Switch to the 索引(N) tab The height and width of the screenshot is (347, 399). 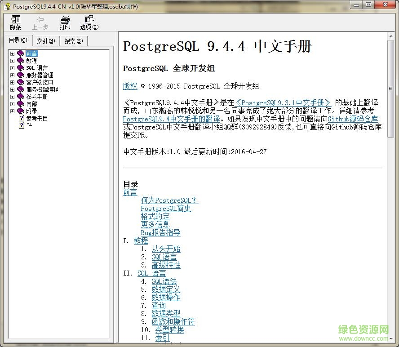[45, 40]
